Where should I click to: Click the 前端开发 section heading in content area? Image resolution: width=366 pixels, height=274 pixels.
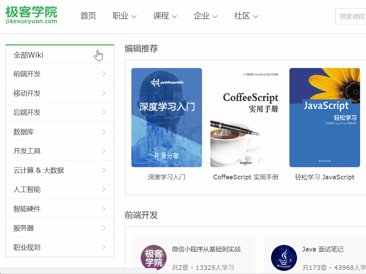point(141,215)
